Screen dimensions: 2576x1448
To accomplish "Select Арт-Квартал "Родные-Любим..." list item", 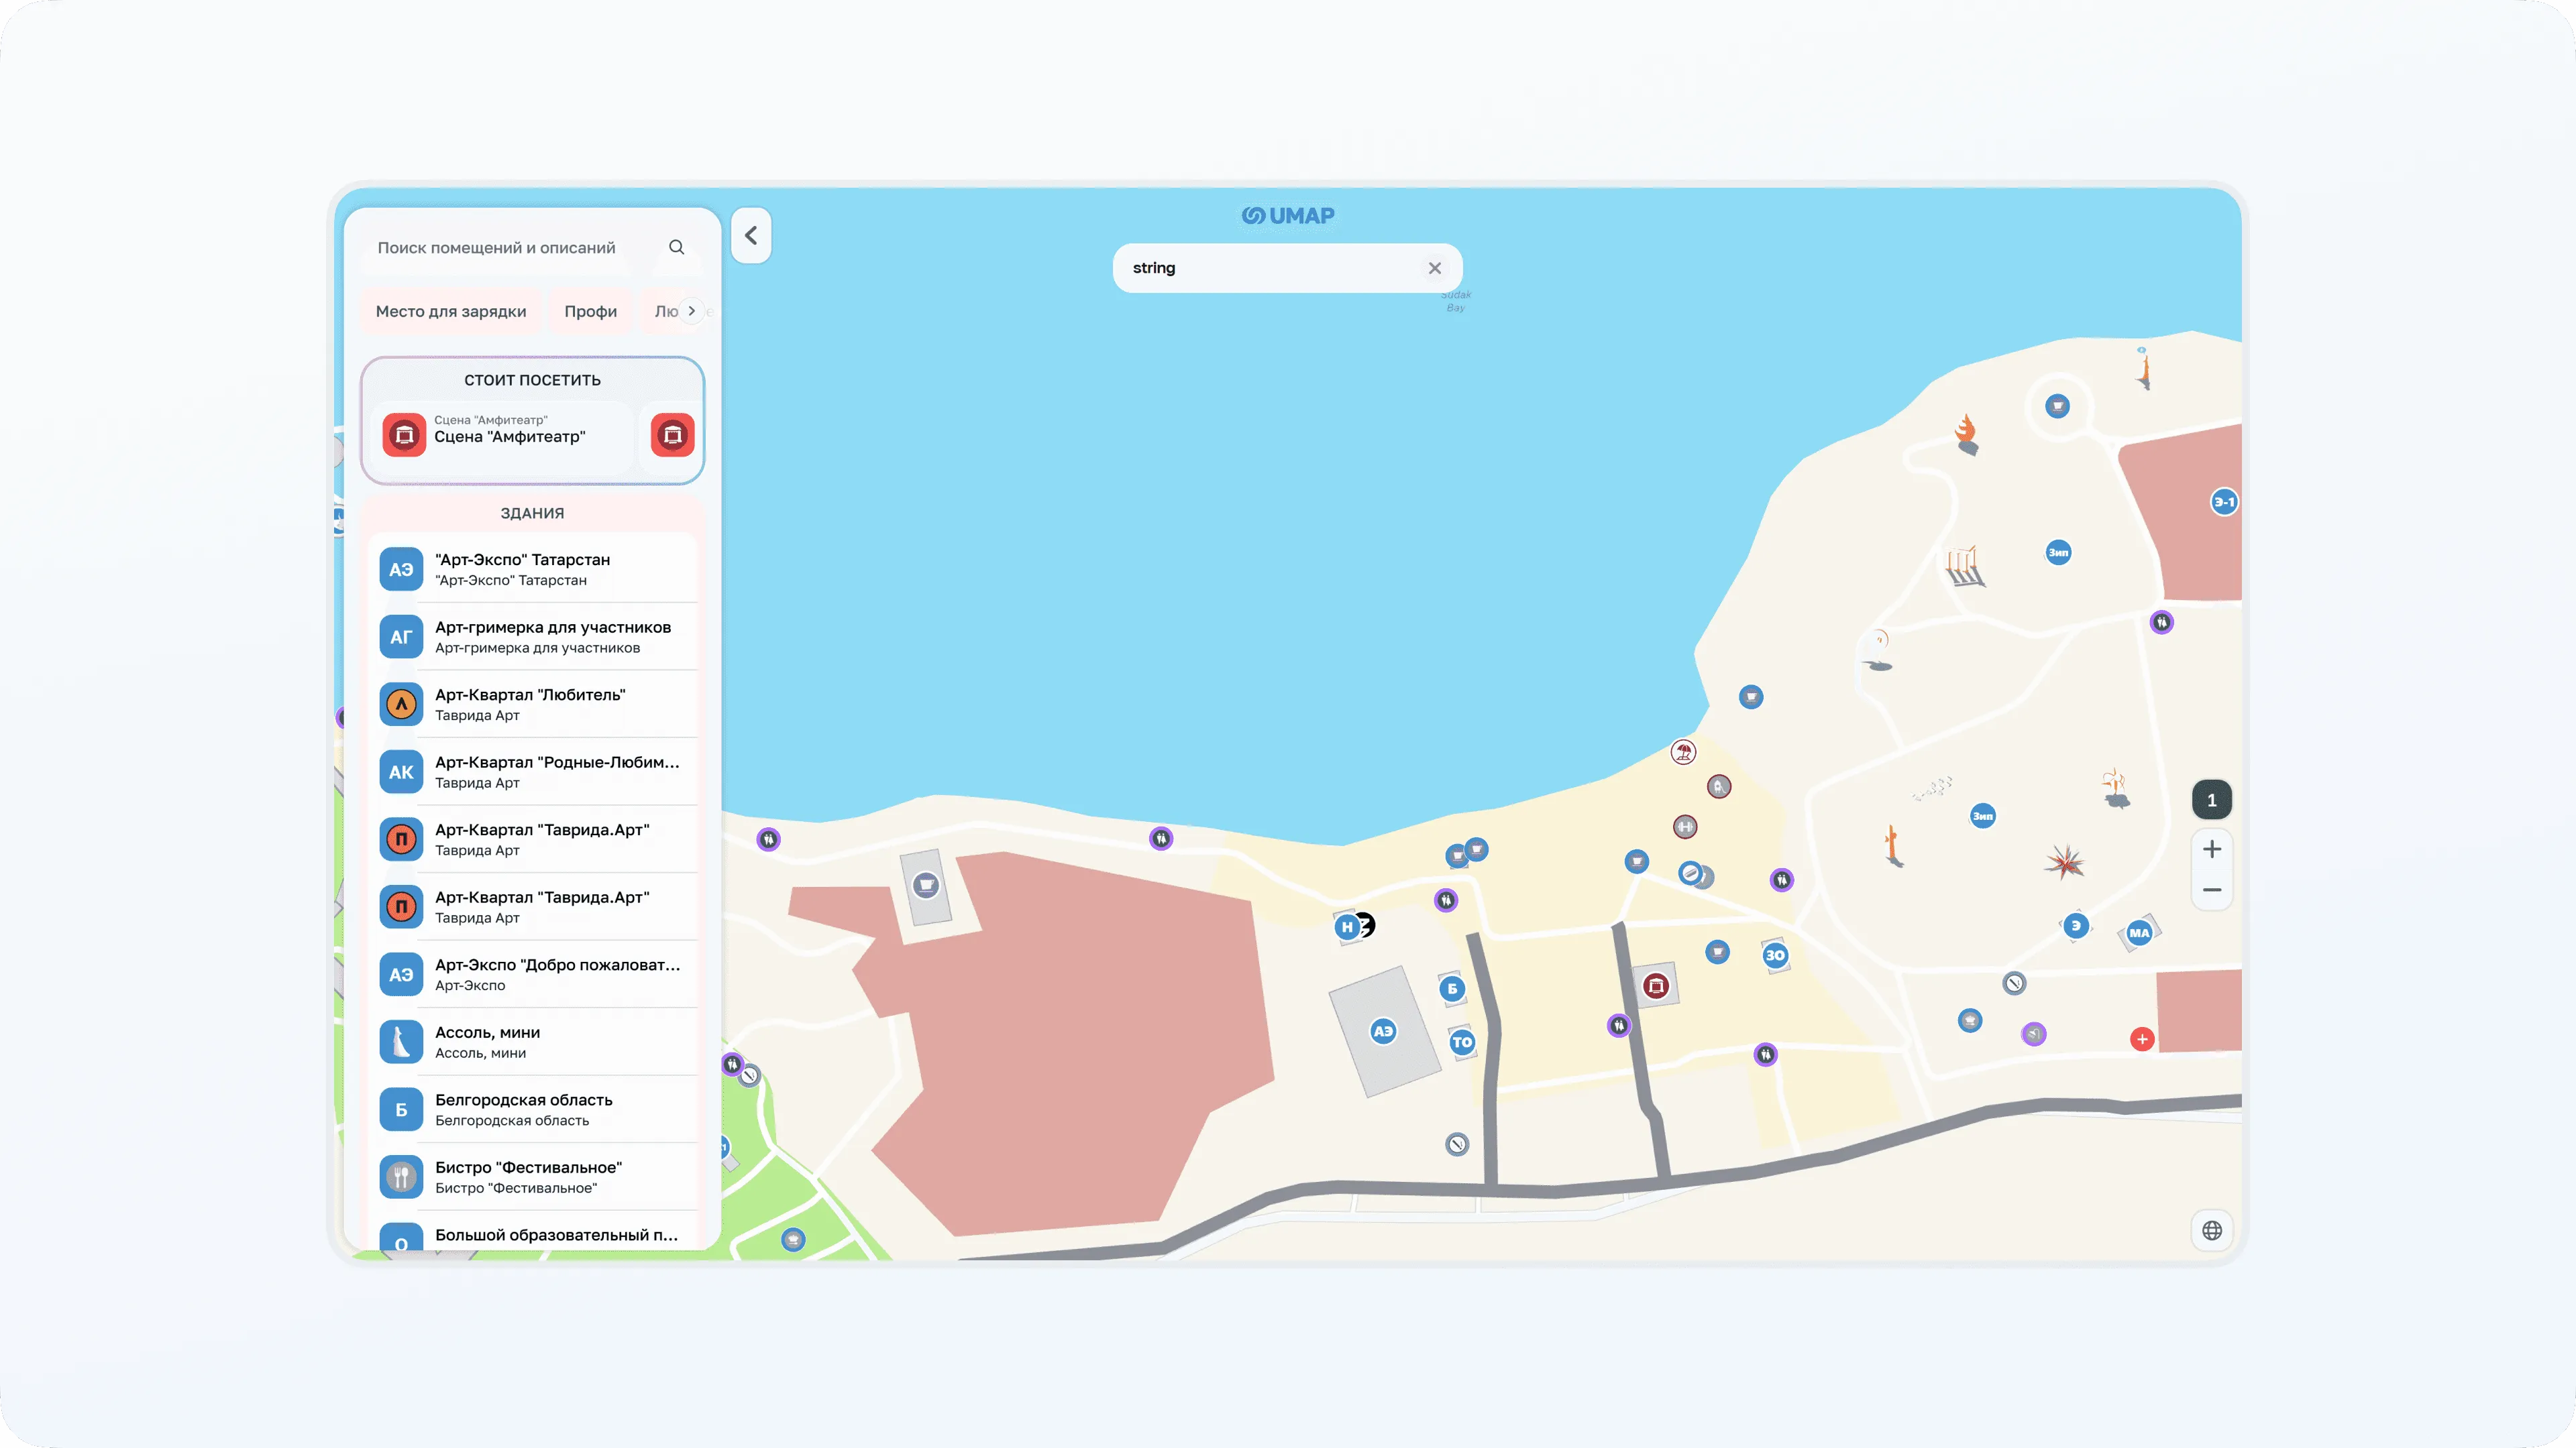I will point(533,772).
